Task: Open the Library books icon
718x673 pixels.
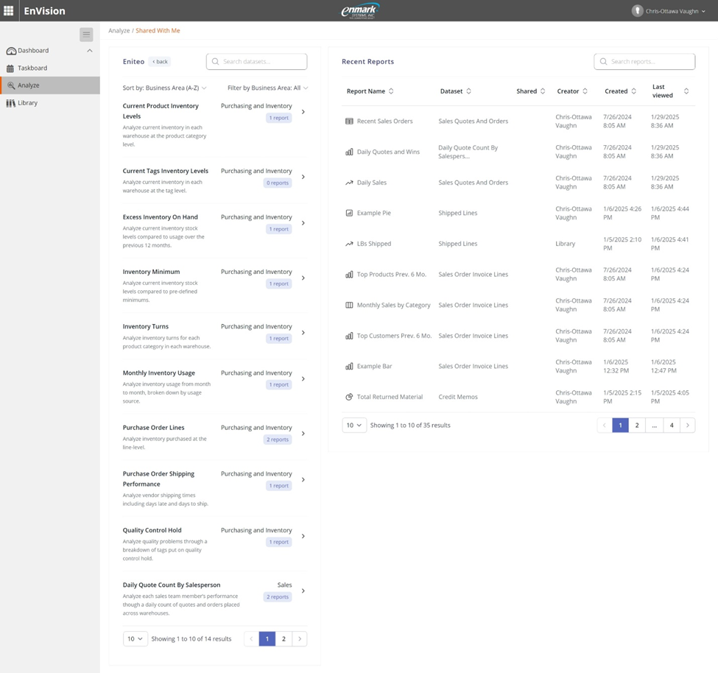Action: [10, 102]
